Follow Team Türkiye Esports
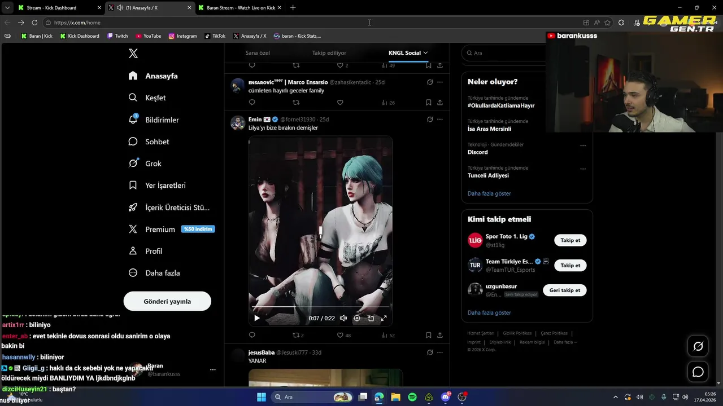Image resolution: width=723 pixels, height=406 pixels. pyautogui.click(x=570, y=265)
